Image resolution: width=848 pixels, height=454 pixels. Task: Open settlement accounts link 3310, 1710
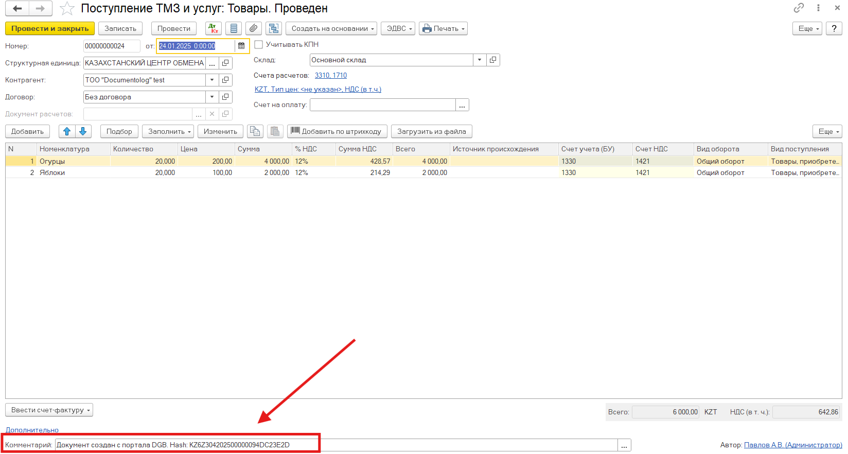(331, 75)
